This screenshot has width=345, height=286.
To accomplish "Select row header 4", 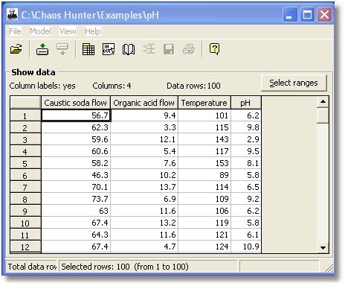I will (x=25, y=151).
